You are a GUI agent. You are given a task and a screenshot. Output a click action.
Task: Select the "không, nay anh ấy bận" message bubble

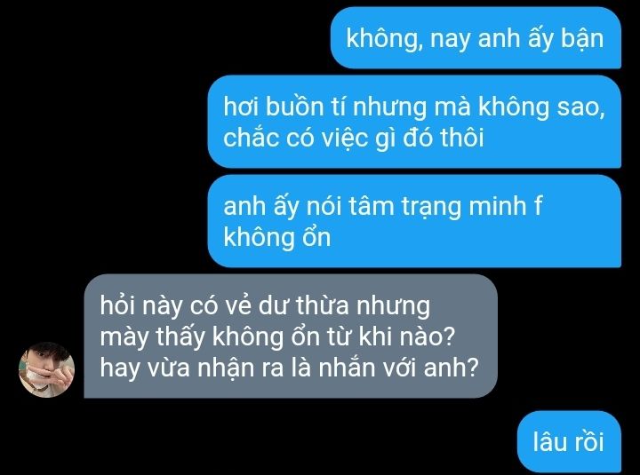point(476,38)
